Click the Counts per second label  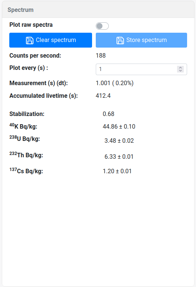pyautogui.click(x=35, y=55)
